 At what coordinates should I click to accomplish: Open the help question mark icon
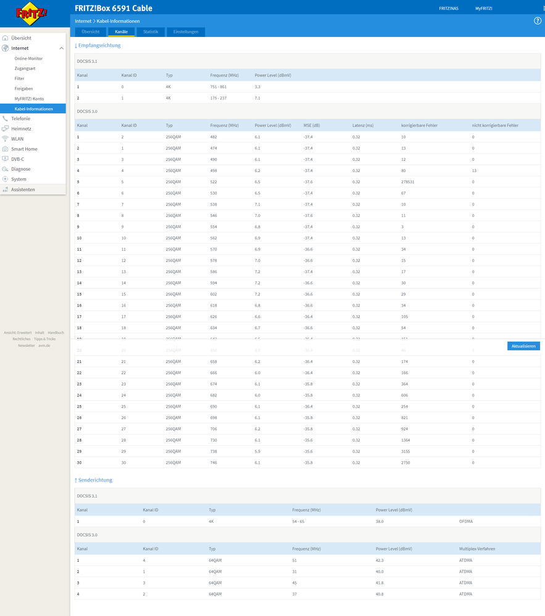(537, 21)
